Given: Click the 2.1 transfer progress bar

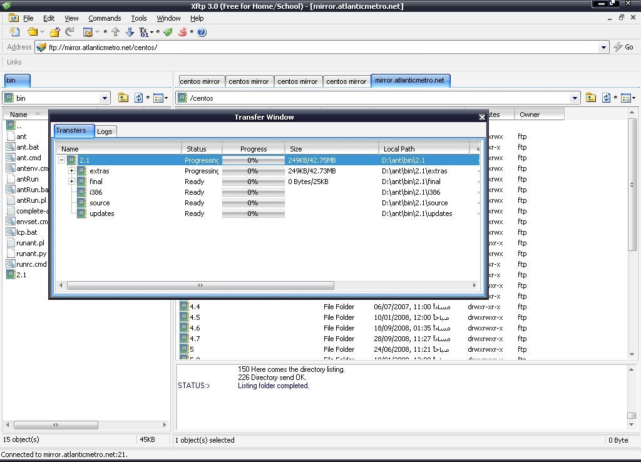Looking at the screenshot, I should (x=253, y=160).
